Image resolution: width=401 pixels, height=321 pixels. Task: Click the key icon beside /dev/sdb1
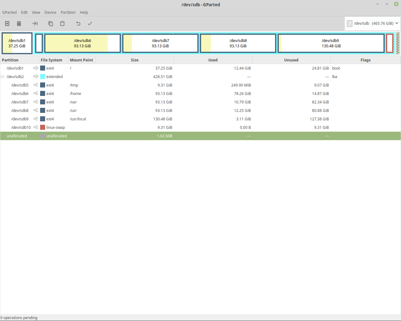(36, 68)
